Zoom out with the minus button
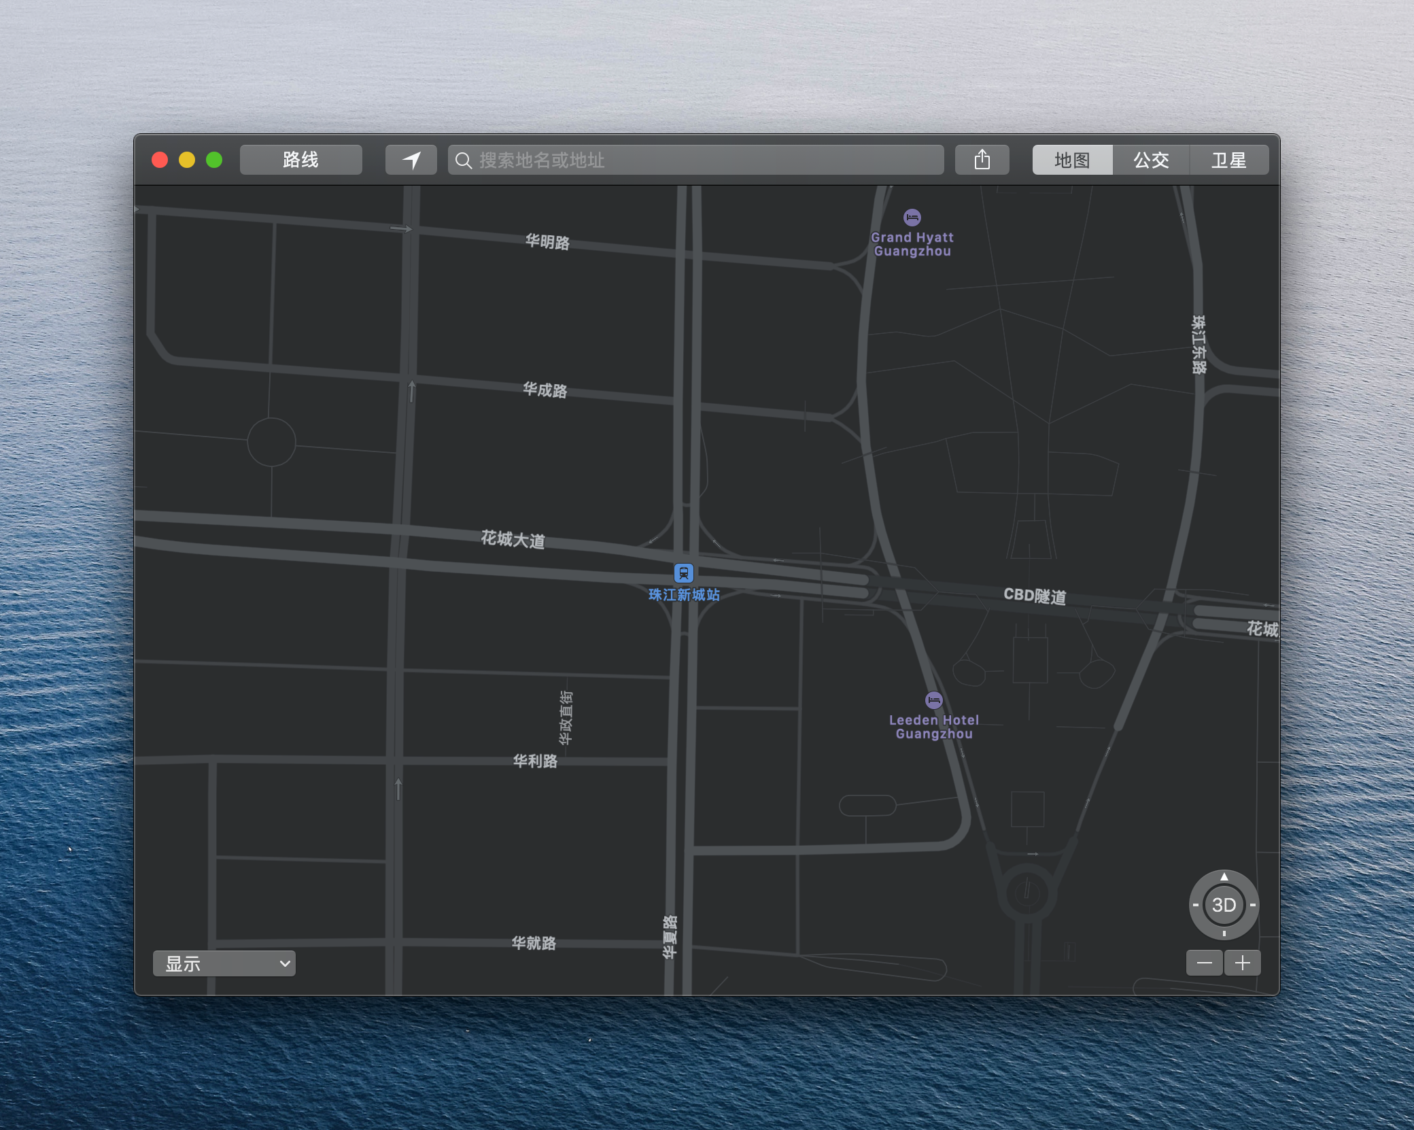 [1205, 963]
